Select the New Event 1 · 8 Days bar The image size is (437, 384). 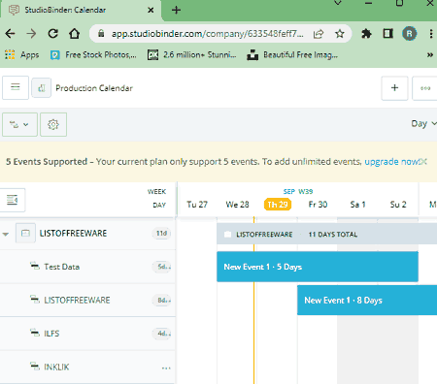coord(367,301)
